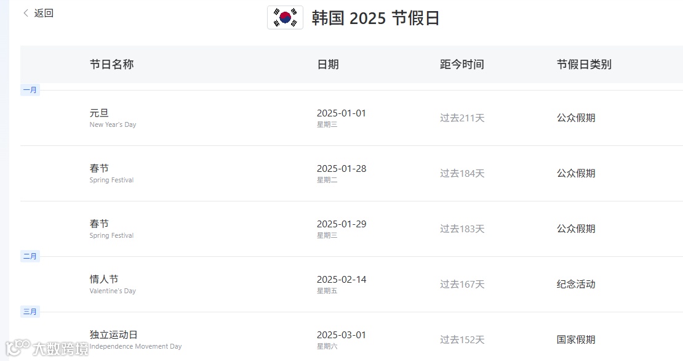
Task: Select the 一月 month marker
Action: coord(30,90)
